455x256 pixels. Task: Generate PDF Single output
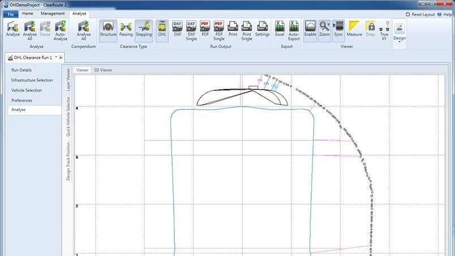click(x=219, y=31)
